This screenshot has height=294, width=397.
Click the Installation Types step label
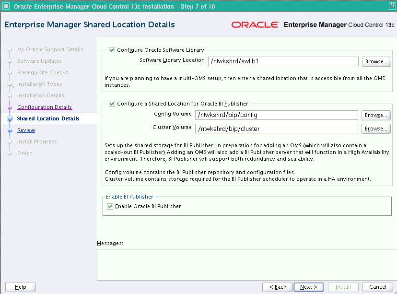pos(39,84)
